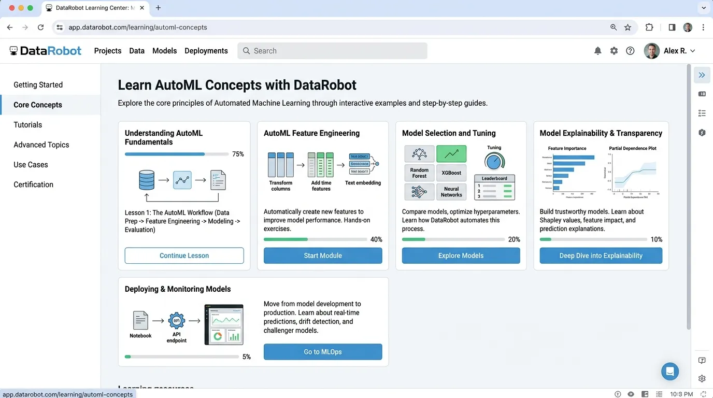The image size is (713, 398).
Task: Open the chat support bubble
Action: click(x=670, y=371)
